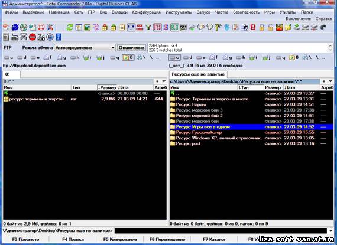Click the red E! toolbar icon

click(x=253, y=28)
